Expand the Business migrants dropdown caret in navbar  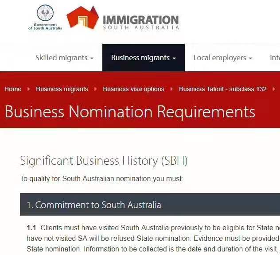click(174, 58)
